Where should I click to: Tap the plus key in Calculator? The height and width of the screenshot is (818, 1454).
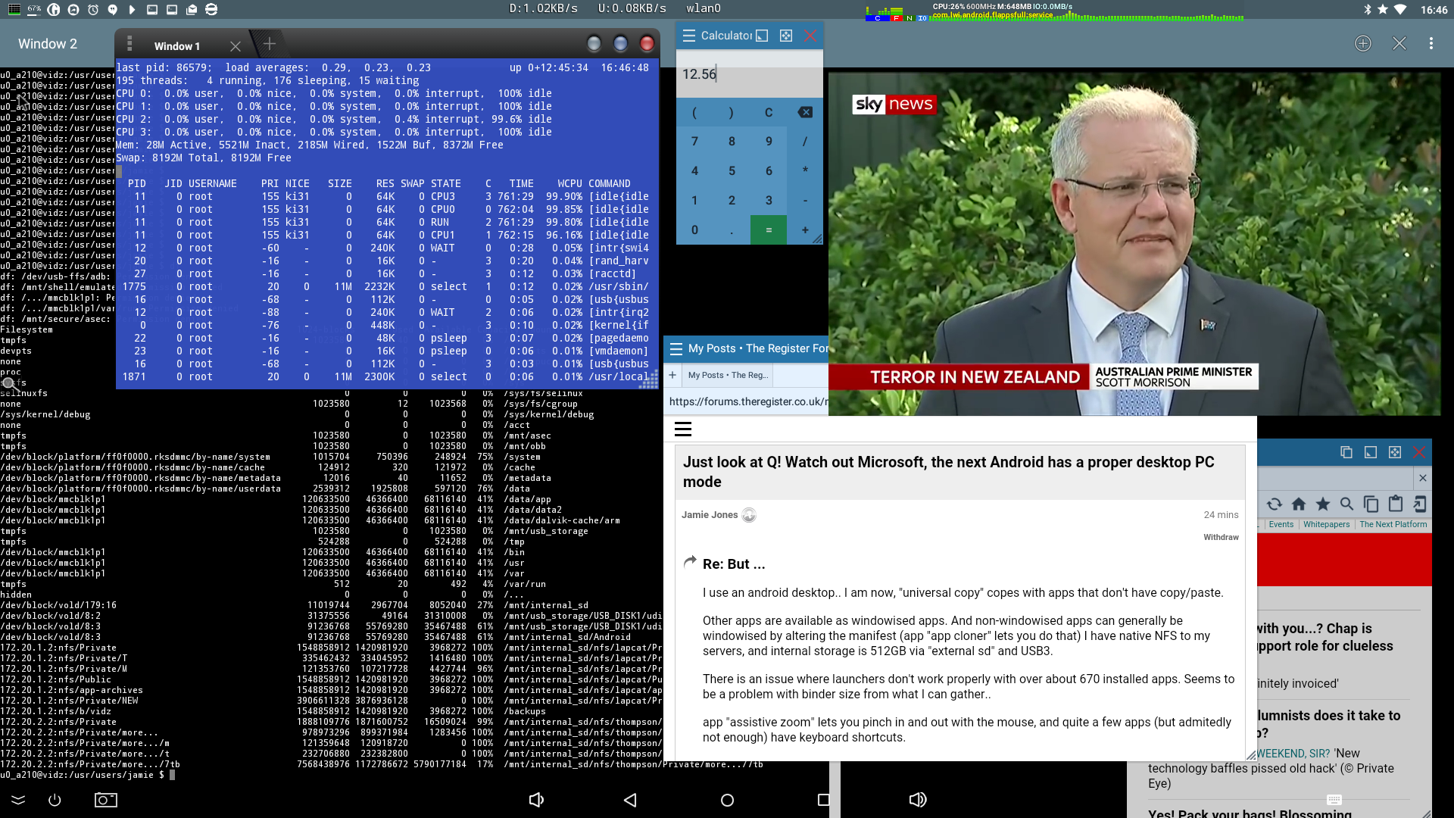coord(805,230)
